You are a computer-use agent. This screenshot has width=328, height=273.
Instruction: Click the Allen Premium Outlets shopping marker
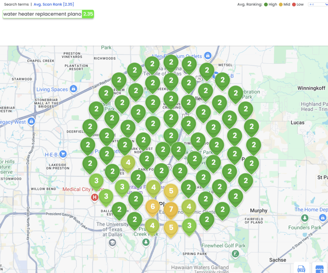[x=208, y=56]
